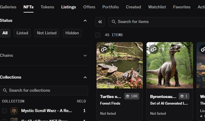Click Mystic Scroll Warz collection avatar
Viewport: 205px width, 121px height.
pos(14,111)
